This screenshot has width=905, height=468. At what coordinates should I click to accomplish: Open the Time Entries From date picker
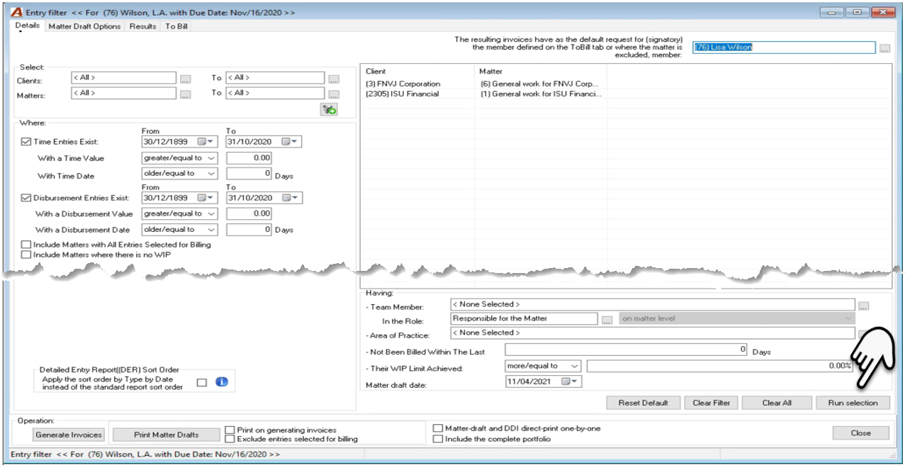tap(205, 142)
